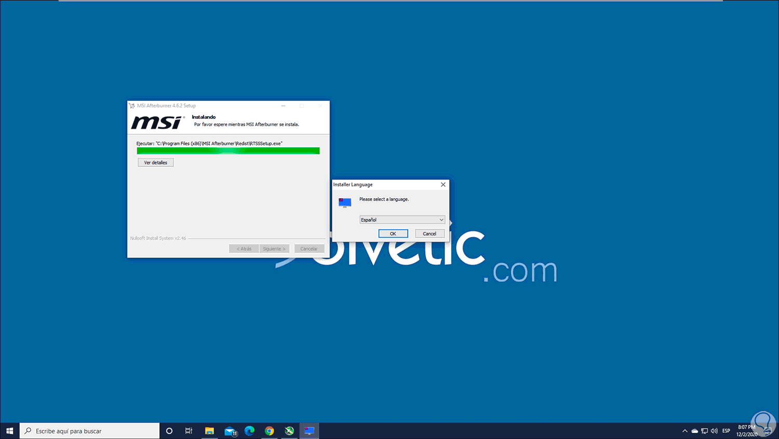
Task: Launch Microsoft Edge from the taskbar
Action: [x=250, y=431]
